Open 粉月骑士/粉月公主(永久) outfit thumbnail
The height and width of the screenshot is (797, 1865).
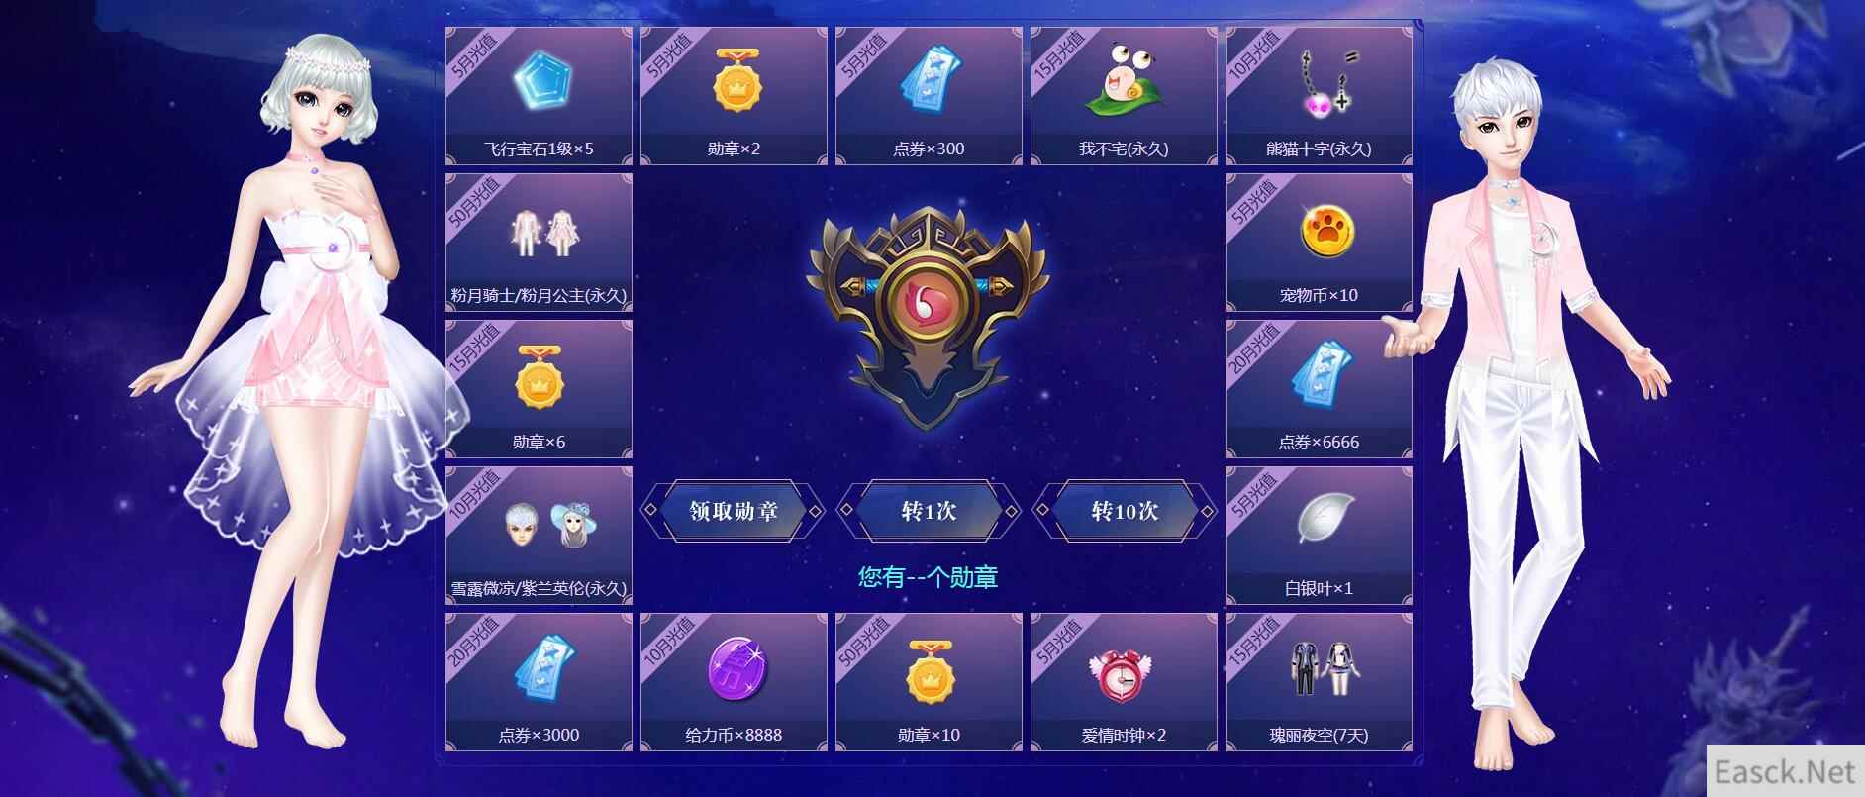540,232
